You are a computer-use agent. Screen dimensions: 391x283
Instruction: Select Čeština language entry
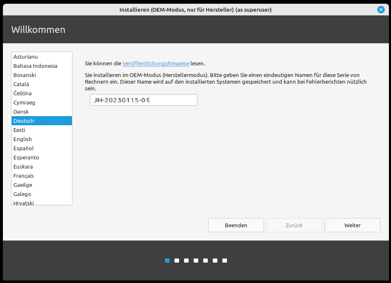22,93
